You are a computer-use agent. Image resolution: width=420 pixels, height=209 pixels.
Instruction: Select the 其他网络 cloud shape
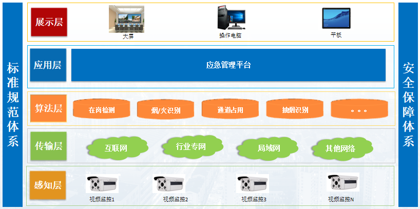(340, 148)
